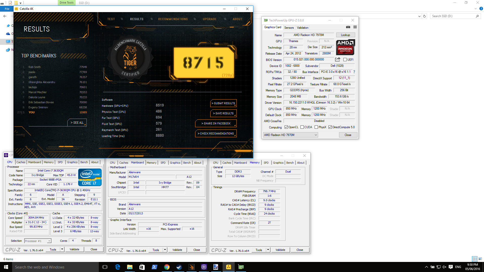Go to the ABOUT tab in Catzilla
Screen dimensions: 484x272
point(237,19)
